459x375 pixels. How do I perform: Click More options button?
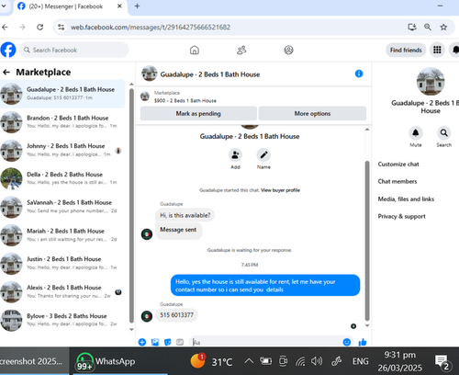(312, 113)
